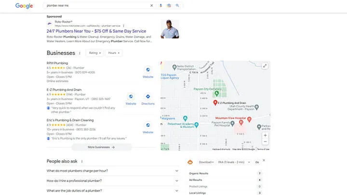Open the extension Download dropdown
The width and height of the screenshot is (347, 195).
206,162
